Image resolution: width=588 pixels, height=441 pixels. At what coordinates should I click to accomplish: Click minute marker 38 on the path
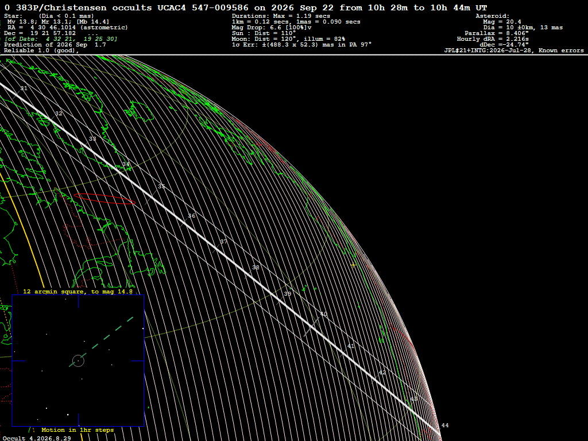(x=256, y=268)
